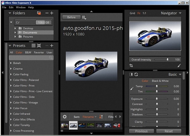This screenshot has width=190, height=136.
Task: Open the Sort Filename dropdown
Action: tap(90, 117)
